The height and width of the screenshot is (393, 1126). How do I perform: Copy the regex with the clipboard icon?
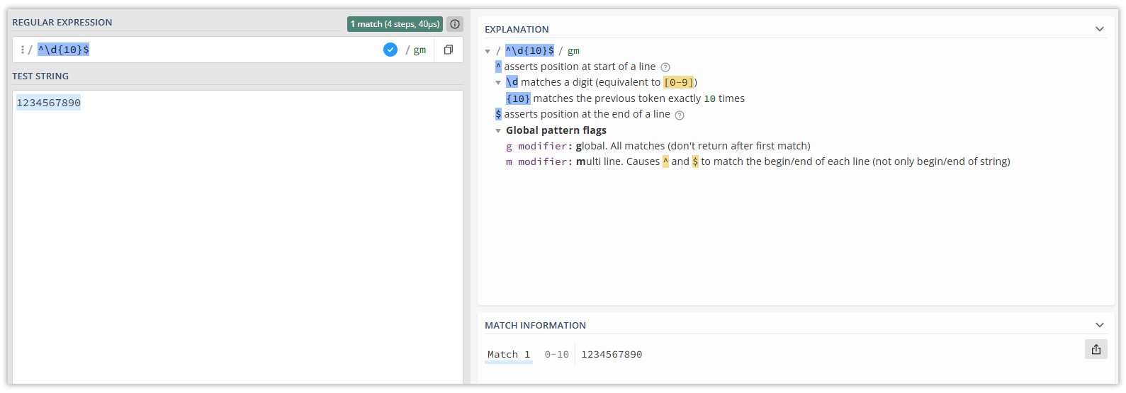[x=449, y=50]
